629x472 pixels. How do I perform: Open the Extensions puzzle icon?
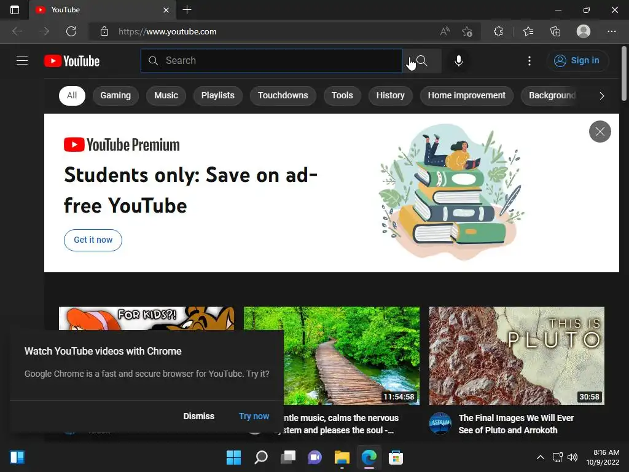pyautogui.click(x=498, y=31)
